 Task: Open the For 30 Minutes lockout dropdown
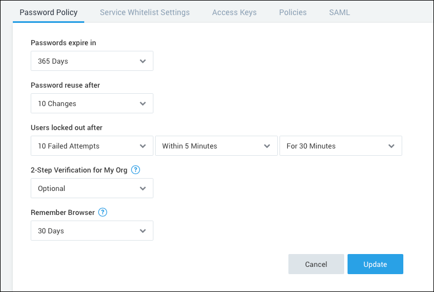point(340,146)
